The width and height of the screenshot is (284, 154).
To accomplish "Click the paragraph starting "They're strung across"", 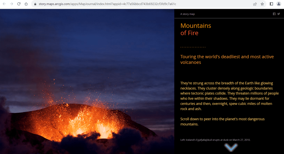I will coord(229,96).
